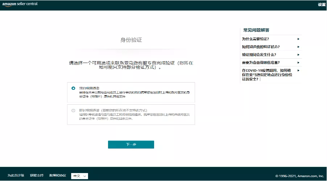This screenshot has height=181, width=327.
Task: Open the 如何知道我的验证状态? FAQ question text
Action: coord(261,47)
